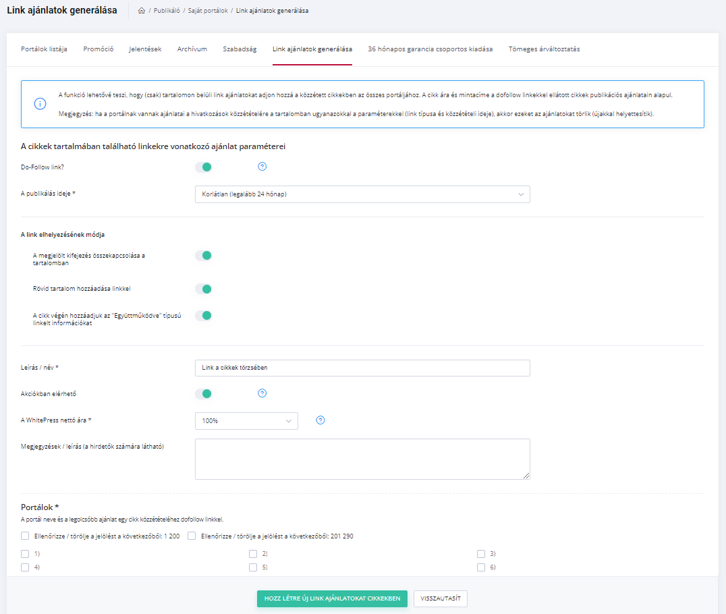This screenshot has width=726, height=614.
Task: Click the info icon in the notice box
Action: point(40,104)
